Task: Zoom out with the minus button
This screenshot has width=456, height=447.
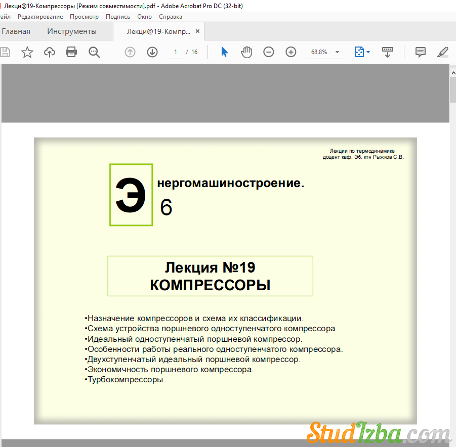Action: point(269,52)
